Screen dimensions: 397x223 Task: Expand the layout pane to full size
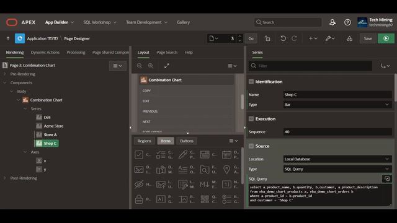point(166,66)
